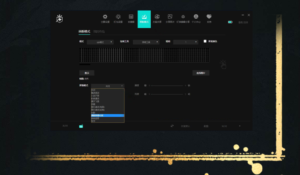Expand the mode dropdown at top left
This screenshot has height=175, width=300.
click(x=100, y=42)
